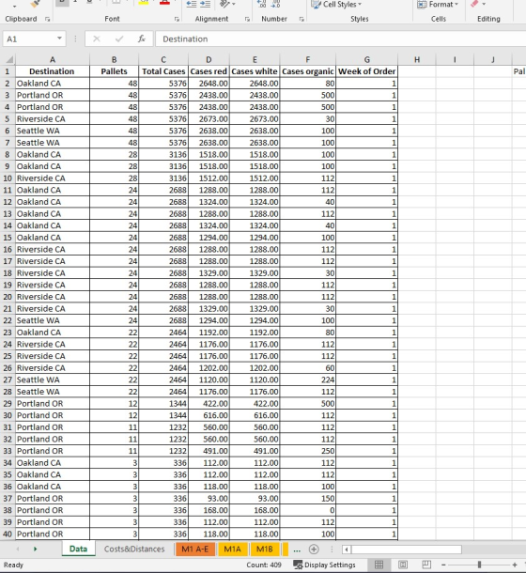Select Cases red 2673.00 in row 5

pyautogui.click(x=209, y=118)
